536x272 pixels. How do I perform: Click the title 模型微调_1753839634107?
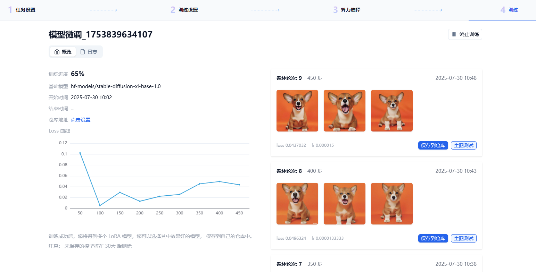[x=100, y=34]
